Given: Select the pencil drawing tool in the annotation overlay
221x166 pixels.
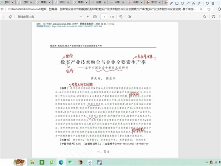Looking at the screenshot, I should point(171,3).
